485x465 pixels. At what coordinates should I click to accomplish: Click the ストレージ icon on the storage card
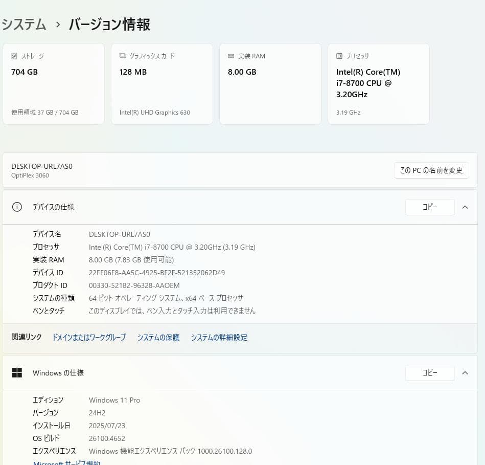[x=15, y=56]
